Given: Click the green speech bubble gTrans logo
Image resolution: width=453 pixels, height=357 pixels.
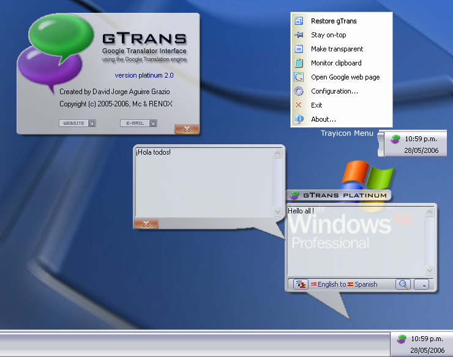Looking at the screenshot, I should point(61,36).
